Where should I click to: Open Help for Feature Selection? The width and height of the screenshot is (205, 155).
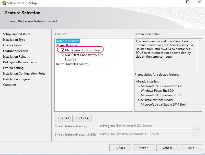point(191,148)
